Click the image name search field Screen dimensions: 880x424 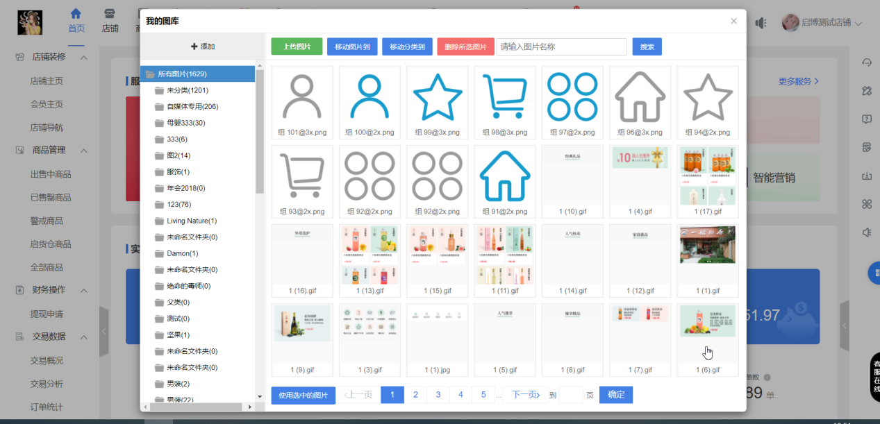(561, 46)
